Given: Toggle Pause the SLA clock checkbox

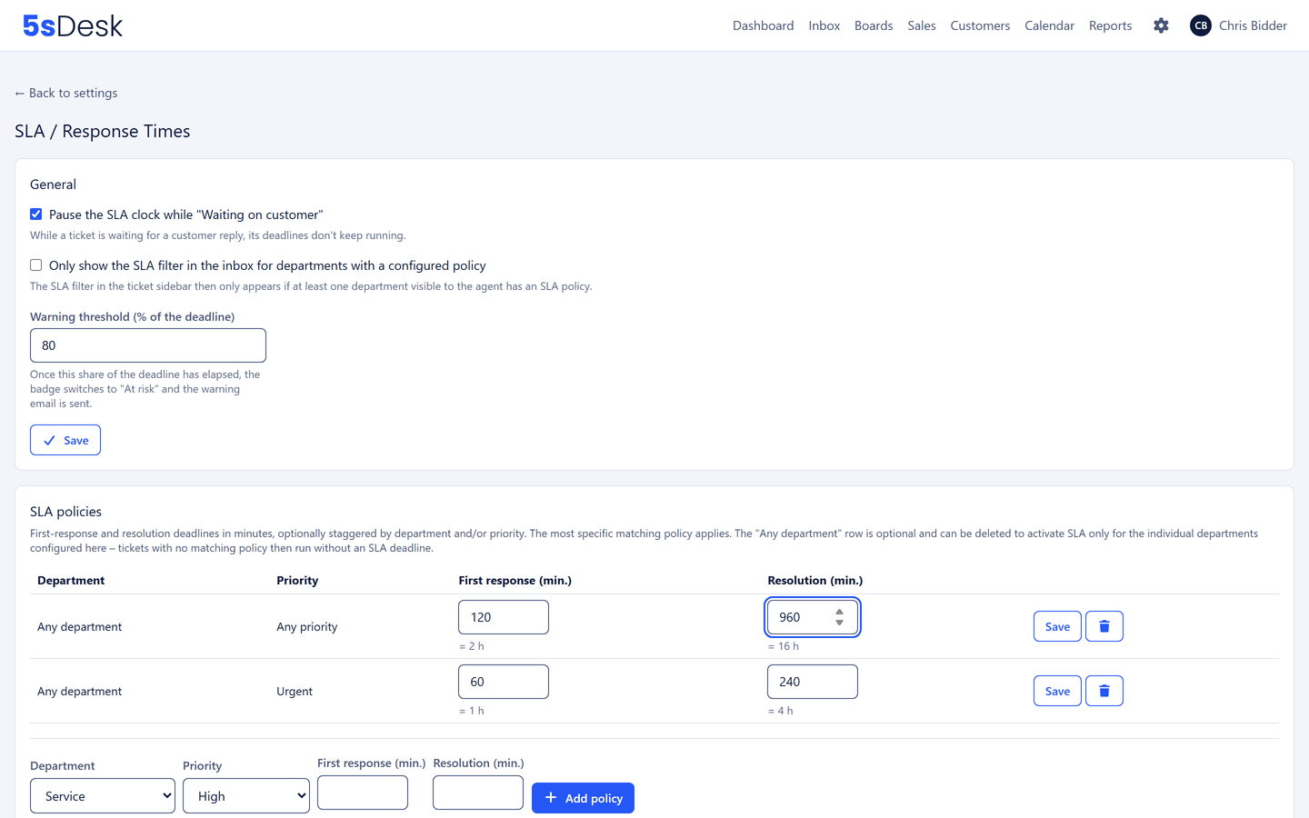Looking at the screenshot, I should 36,214.
